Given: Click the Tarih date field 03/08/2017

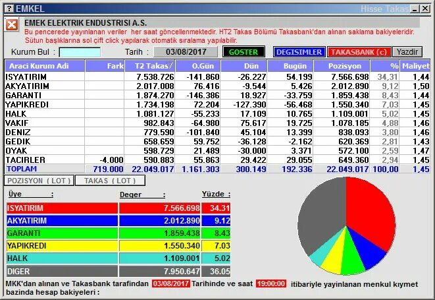Looking at the screenshot, I should pos(186,52).
